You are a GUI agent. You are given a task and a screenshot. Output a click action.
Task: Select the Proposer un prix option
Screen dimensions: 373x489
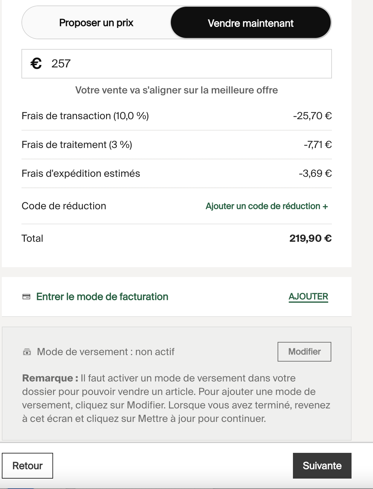tap(96, 23)
